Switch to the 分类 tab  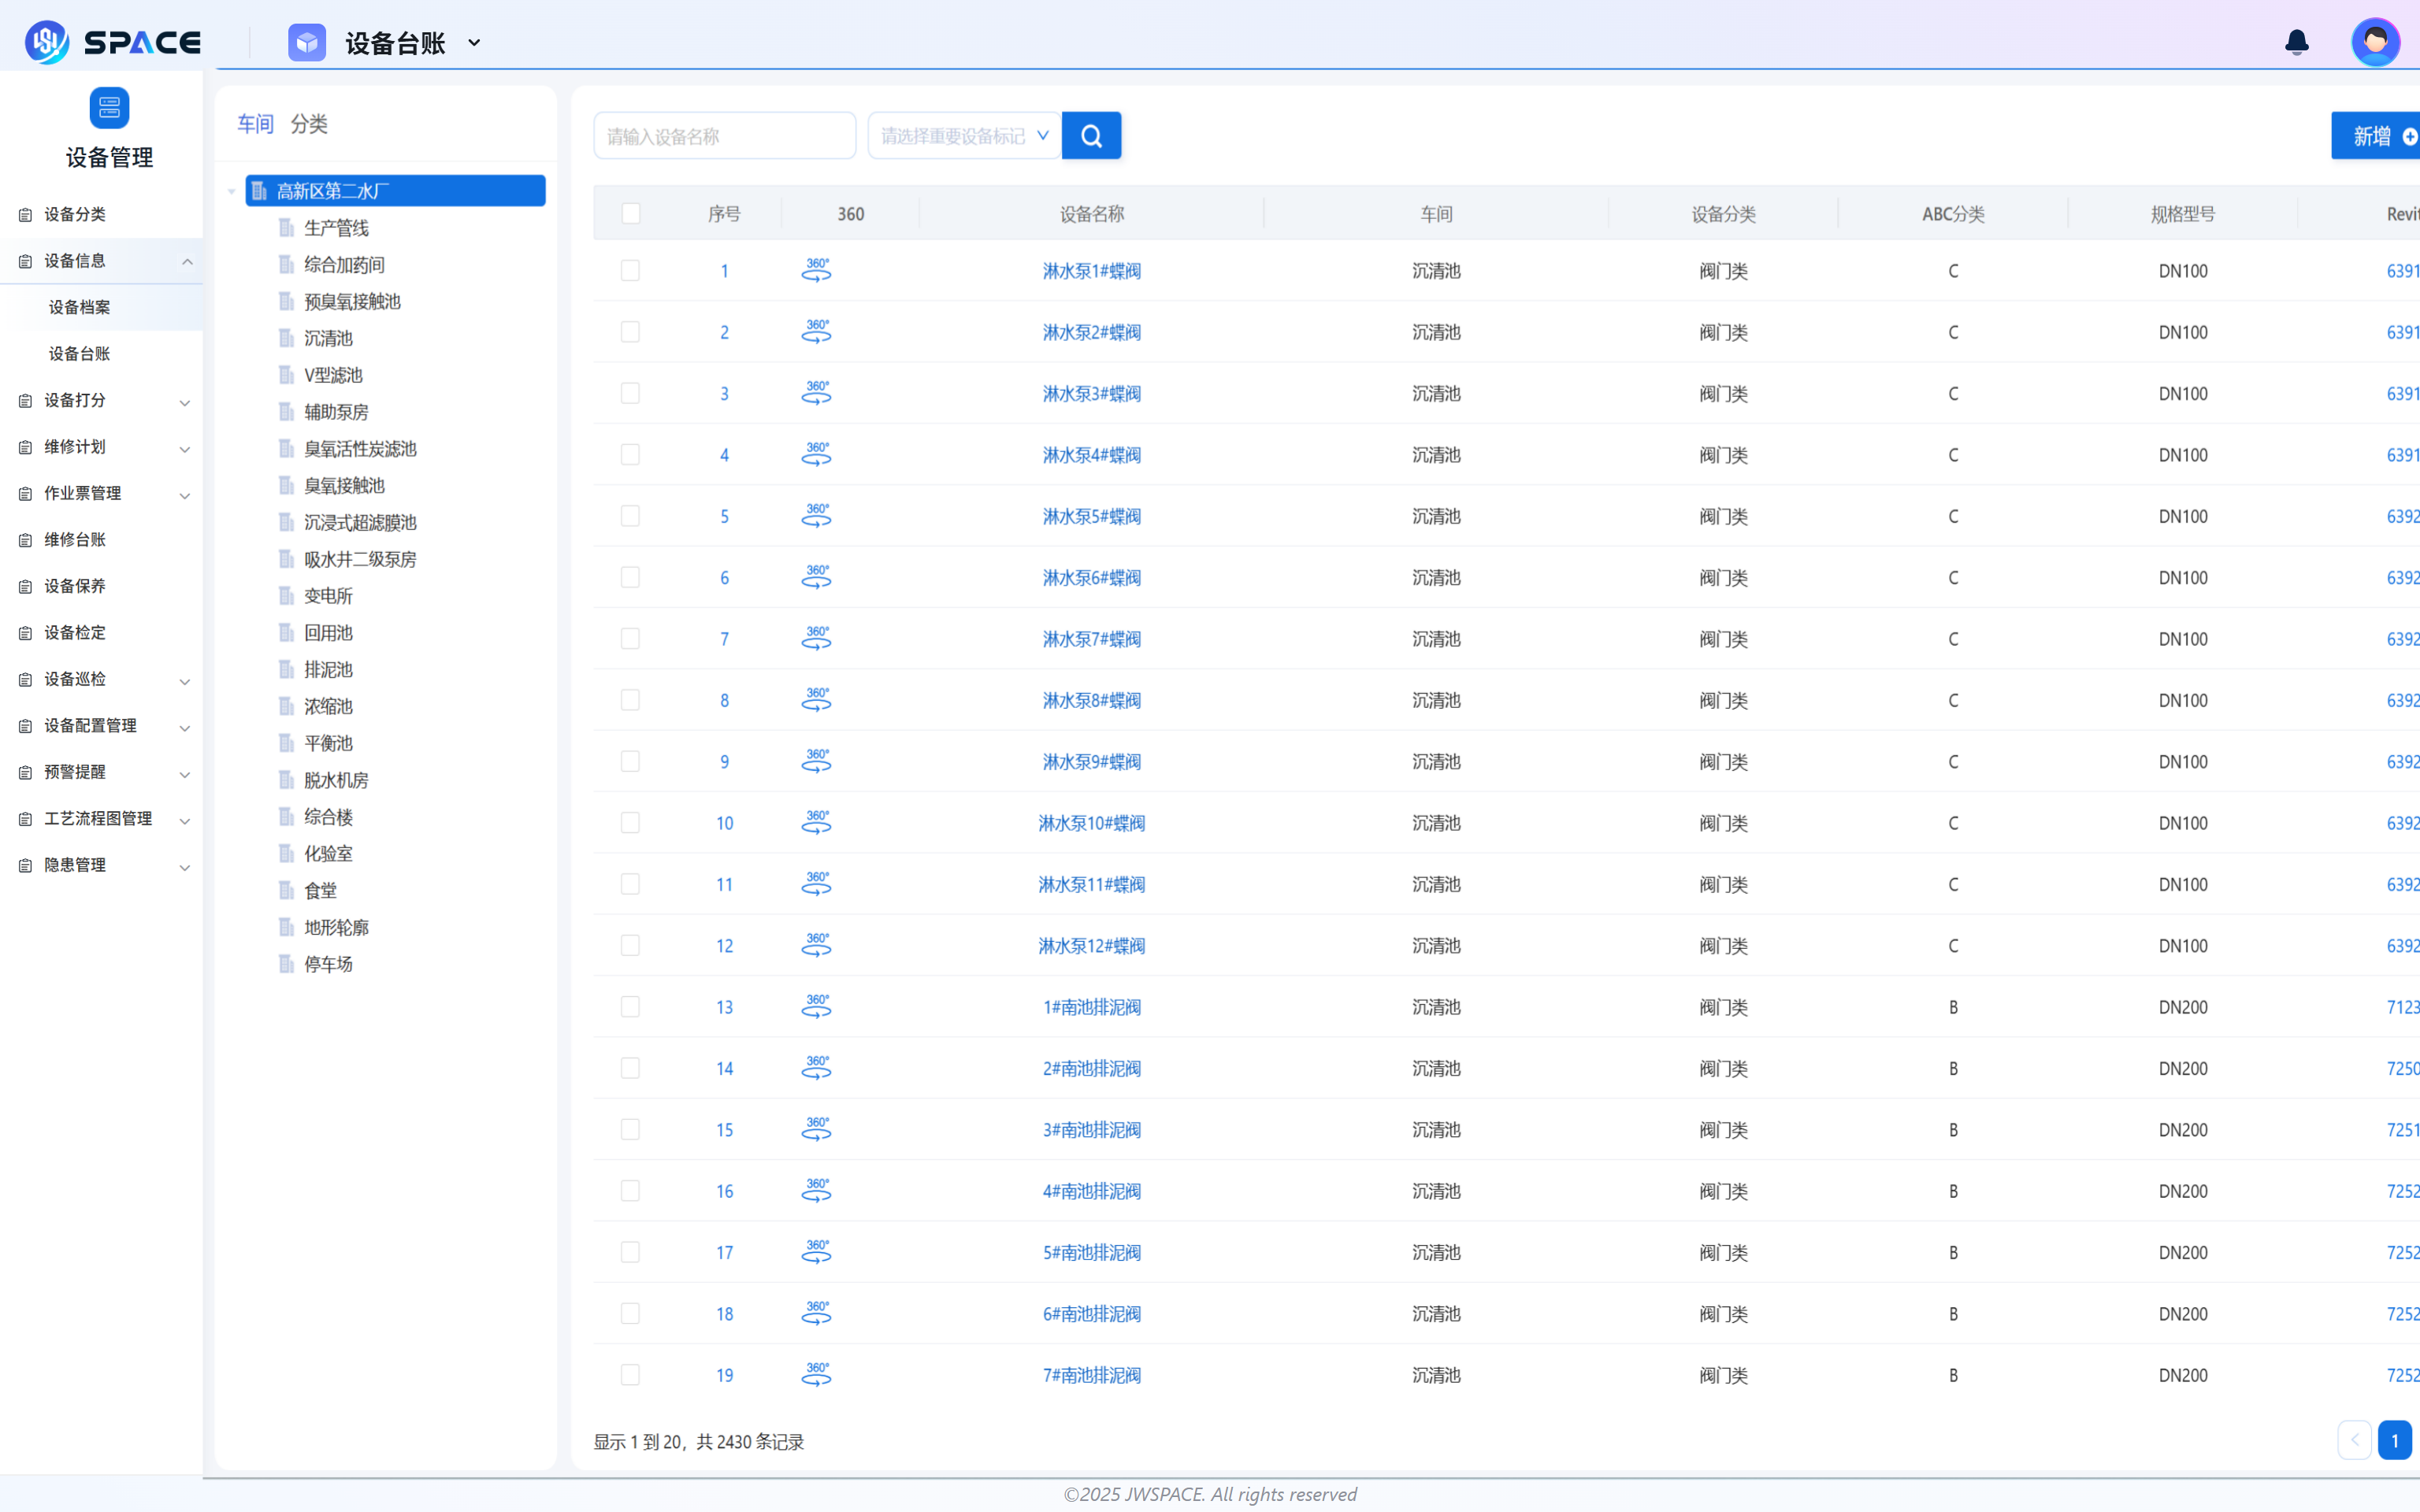(308, 124)
